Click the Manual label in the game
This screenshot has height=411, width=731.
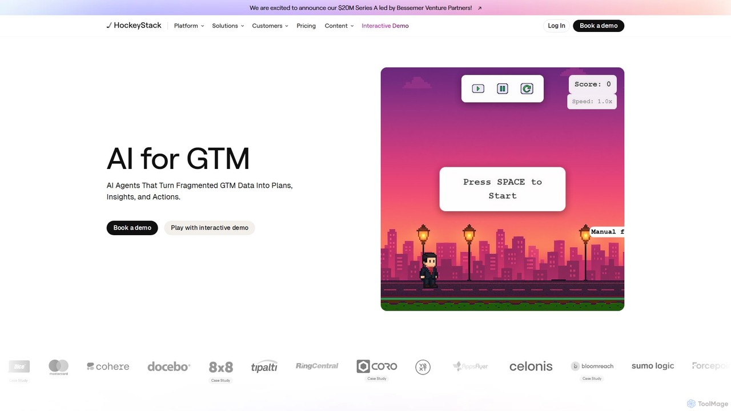[607, 232]
